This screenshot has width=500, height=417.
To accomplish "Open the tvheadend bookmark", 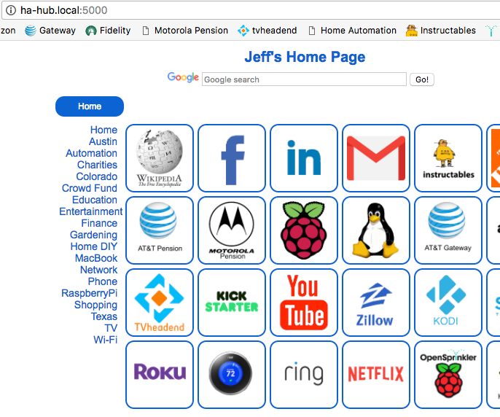I will [267, 31].
